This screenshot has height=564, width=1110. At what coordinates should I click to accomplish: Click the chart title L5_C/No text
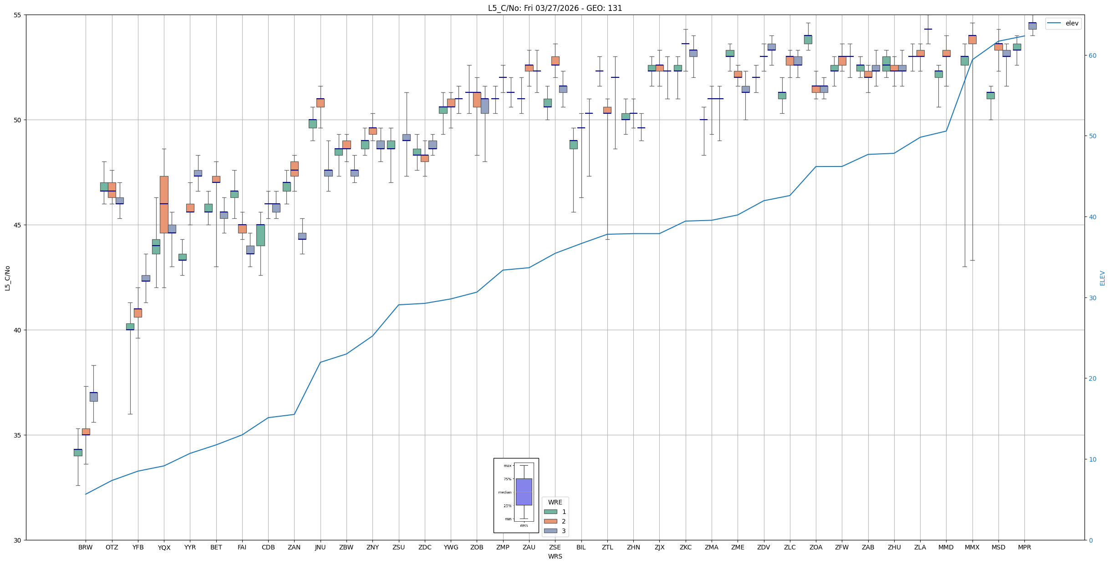(555, 8)
